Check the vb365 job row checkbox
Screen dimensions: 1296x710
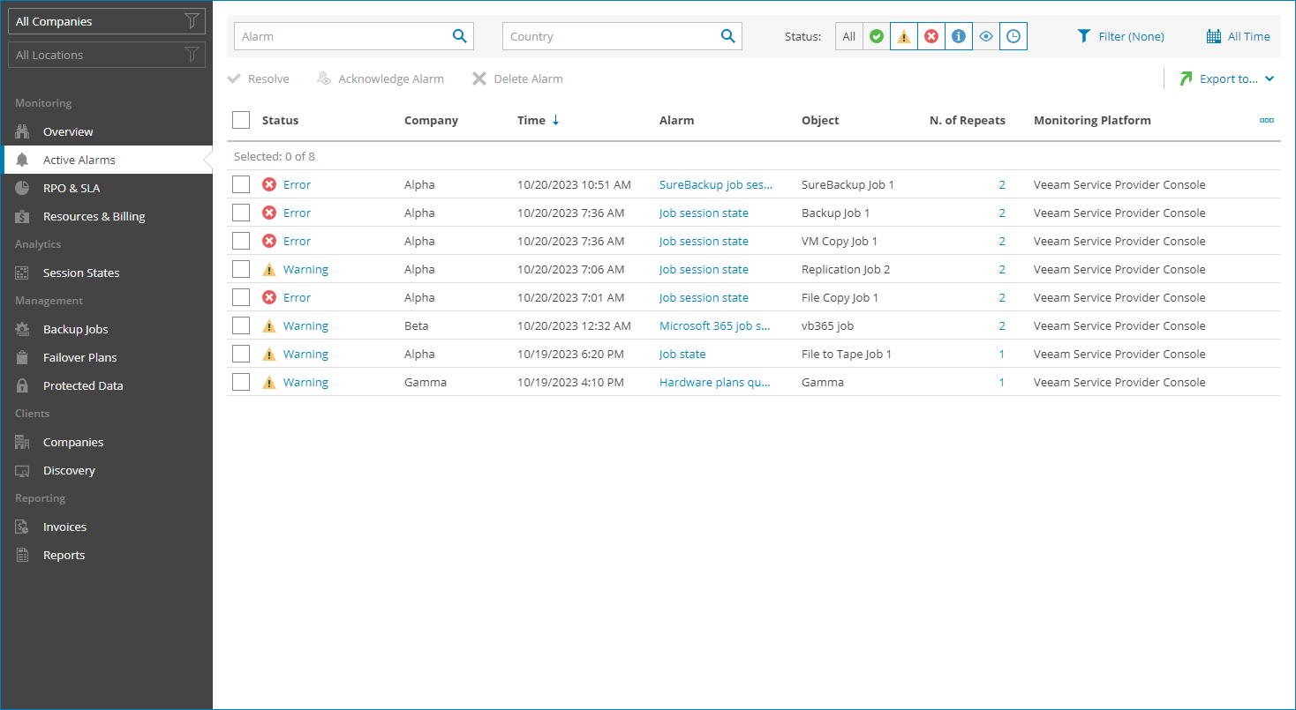tap(241, 325)
